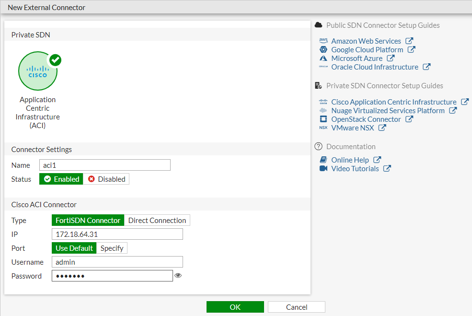Click the Amazon Web Services cloud icon
This screenshot has height=316, width=472.
(x=323, y=41)
